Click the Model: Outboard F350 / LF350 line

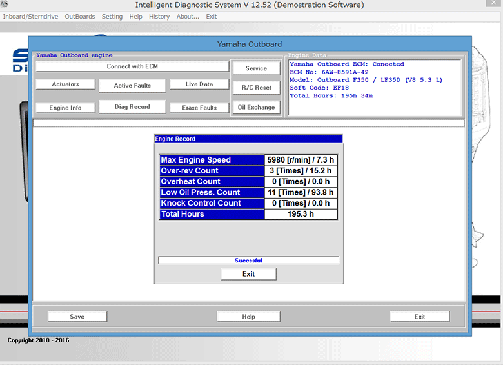[366, 80]
